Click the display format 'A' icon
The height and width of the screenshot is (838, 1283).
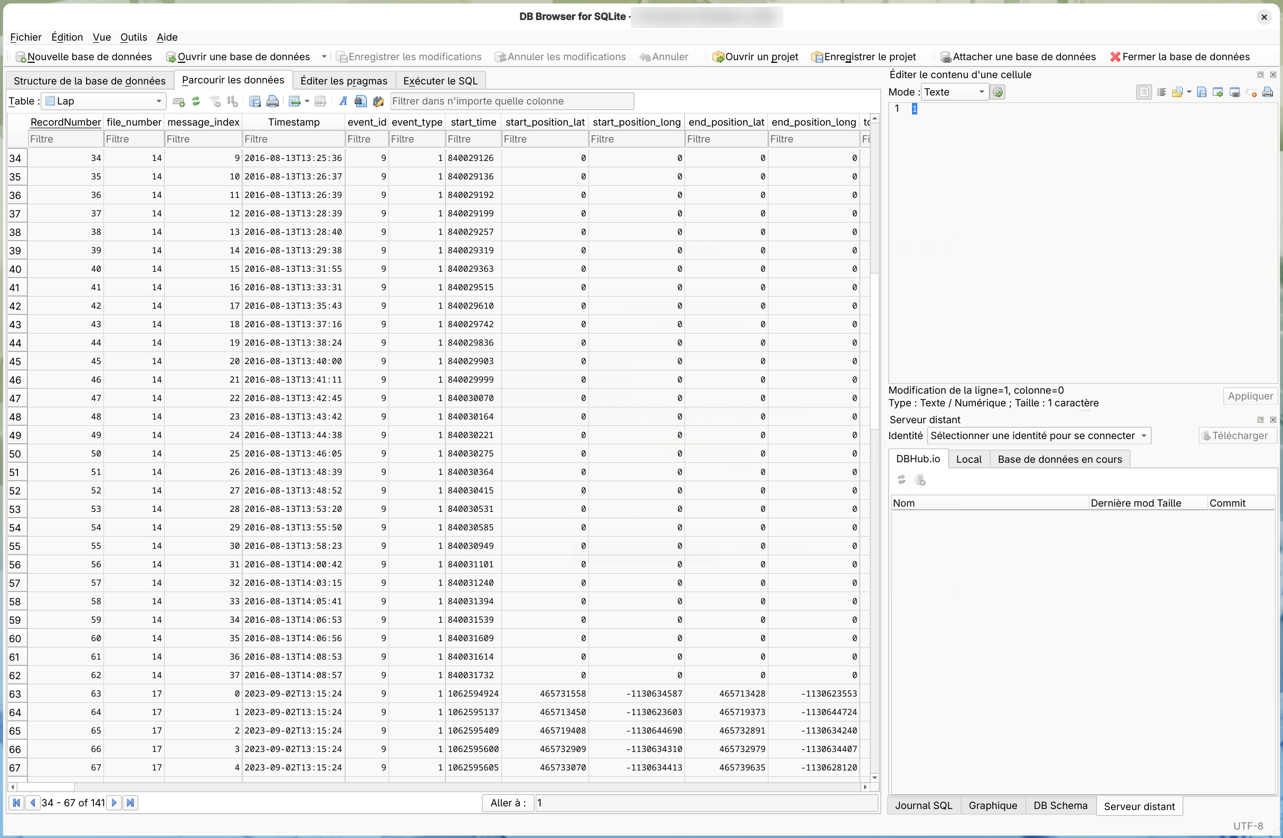[344, 101]
